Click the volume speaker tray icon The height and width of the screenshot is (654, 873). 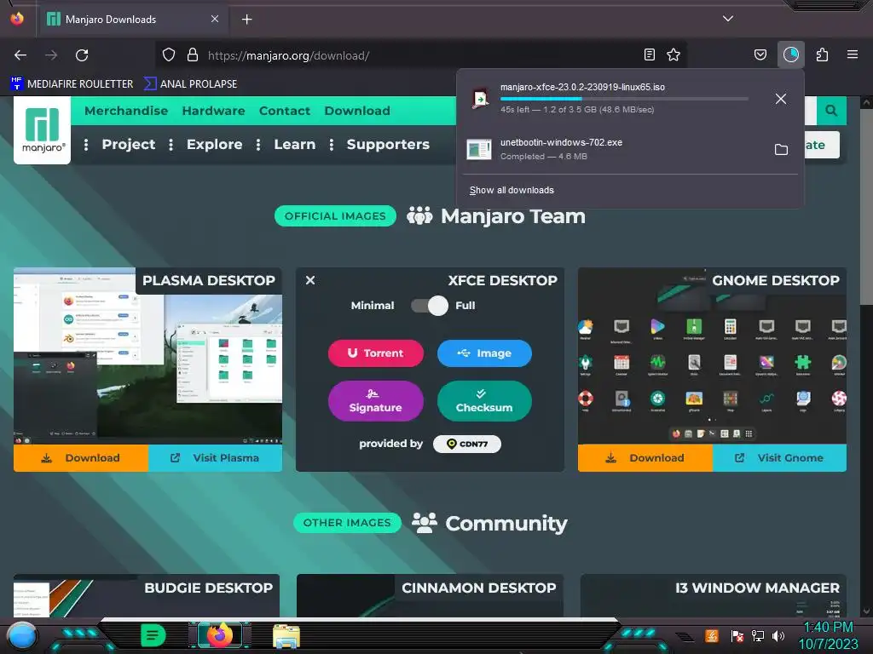point(778,636)
